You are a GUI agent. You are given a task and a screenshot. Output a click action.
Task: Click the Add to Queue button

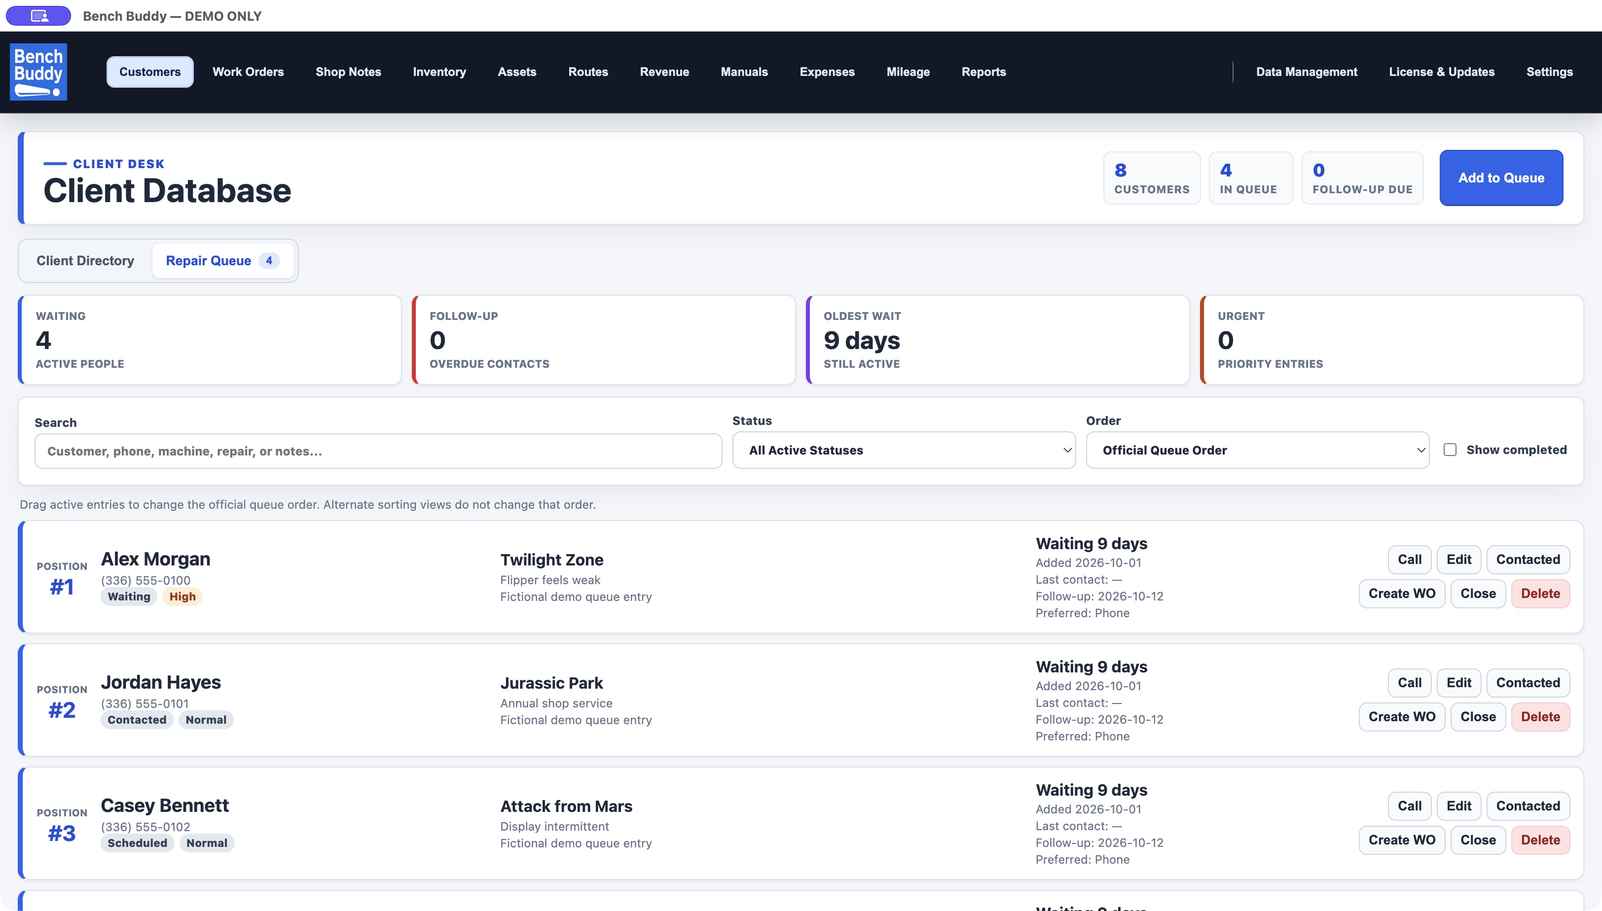pos(1501,177)
